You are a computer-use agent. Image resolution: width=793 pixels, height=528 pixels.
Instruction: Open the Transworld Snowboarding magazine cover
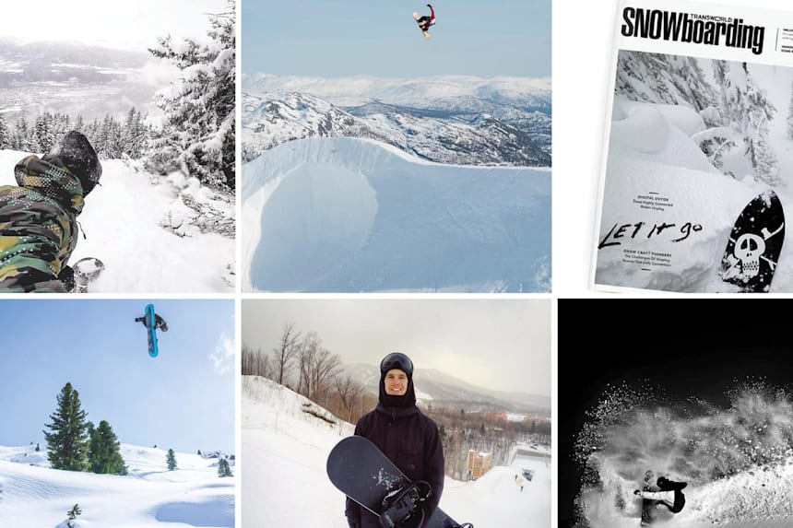click(692, 146)
